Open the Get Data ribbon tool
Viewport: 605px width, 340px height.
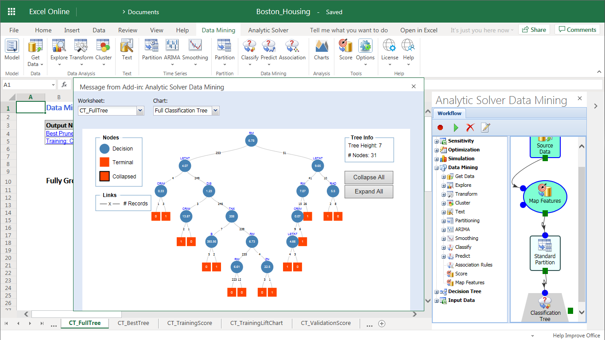tap(35, 53)
